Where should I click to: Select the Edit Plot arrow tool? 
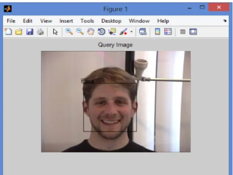pyautogui.click(x=55, y=32)
